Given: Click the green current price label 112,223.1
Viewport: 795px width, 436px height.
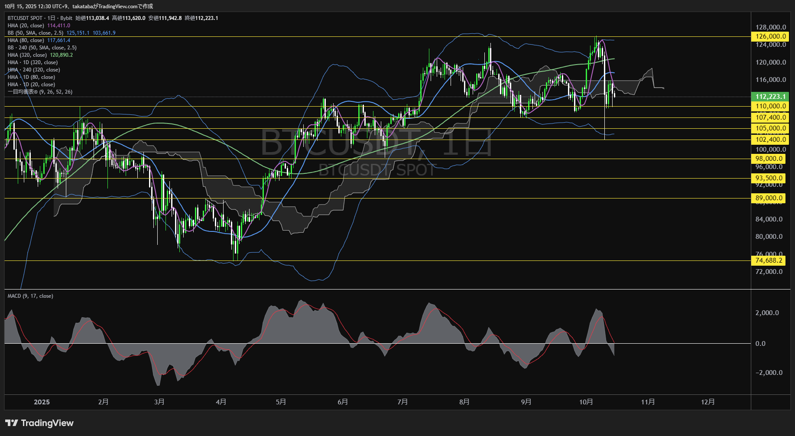Looking at the screenshot, I should pyautogui.click(x=770, y=97).
